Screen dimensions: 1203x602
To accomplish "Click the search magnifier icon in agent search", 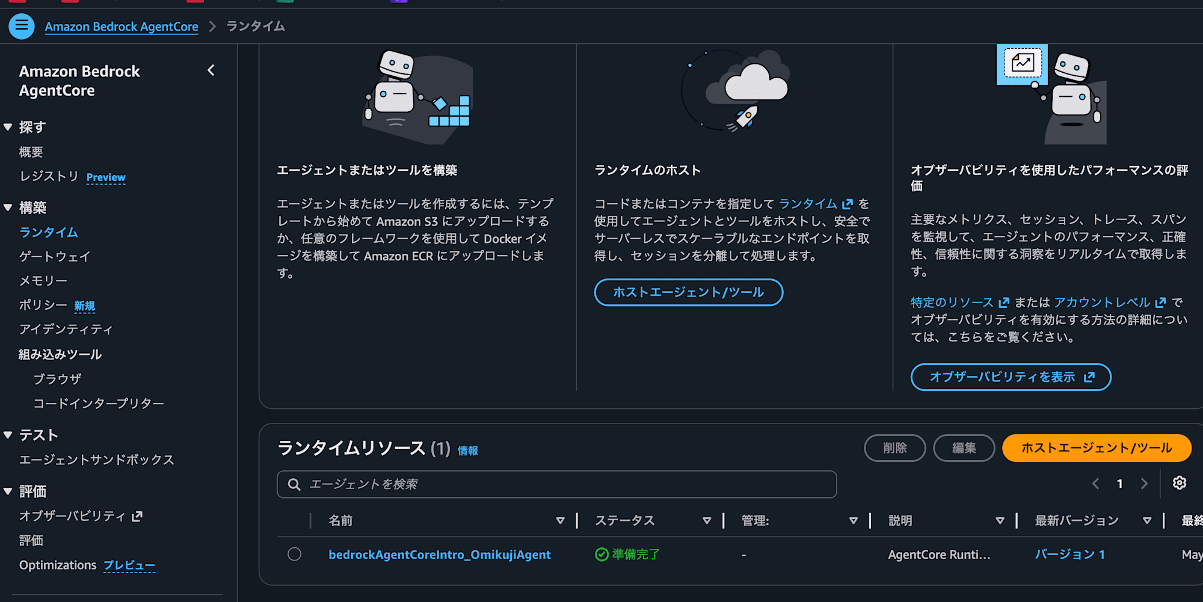I will click(x=294, y=485).
